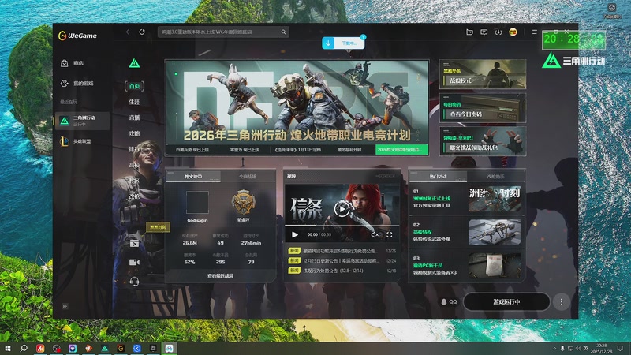Open the Windows Start menu
This screenshot has height=355, width=631.
pos(7,348)
